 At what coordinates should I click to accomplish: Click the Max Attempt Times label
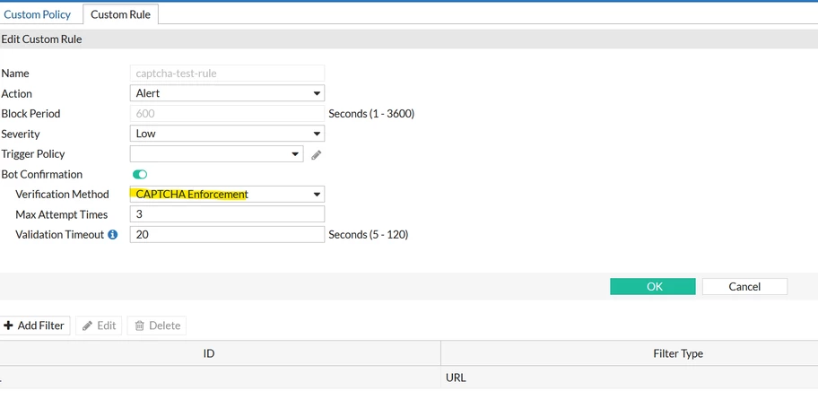click(62, 214)
